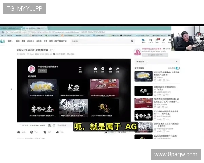Viewport: 204px width, 163px height.
Task: Open sidebar 长盈 thumbnail with 54:17 duration
Action: 143,91
